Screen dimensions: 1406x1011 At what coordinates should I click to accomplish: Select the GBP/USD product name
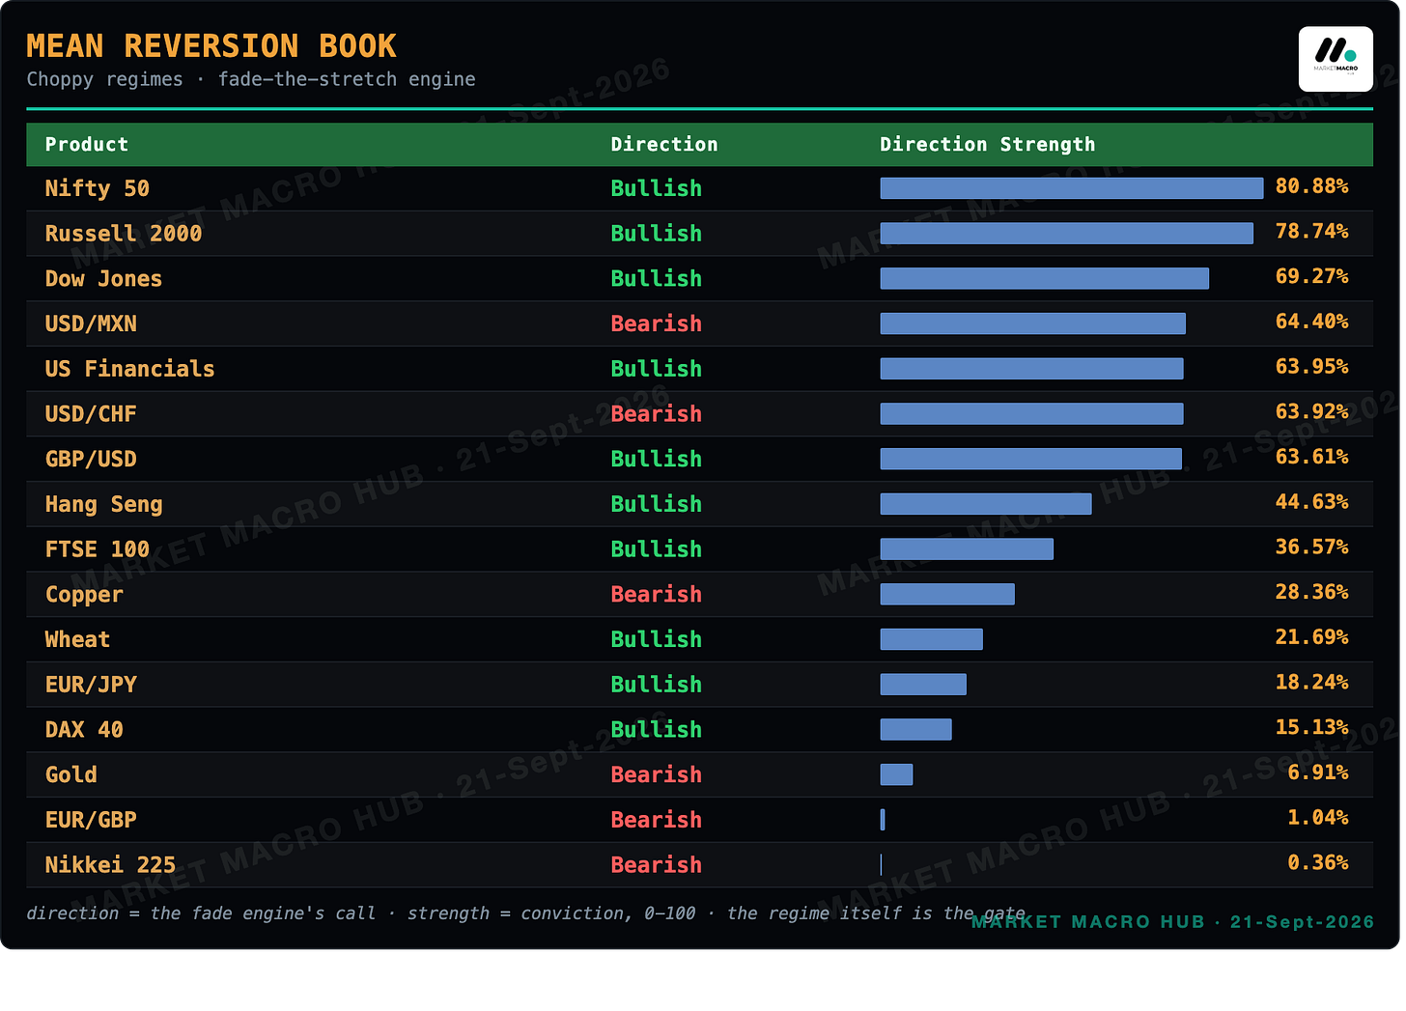91,459
